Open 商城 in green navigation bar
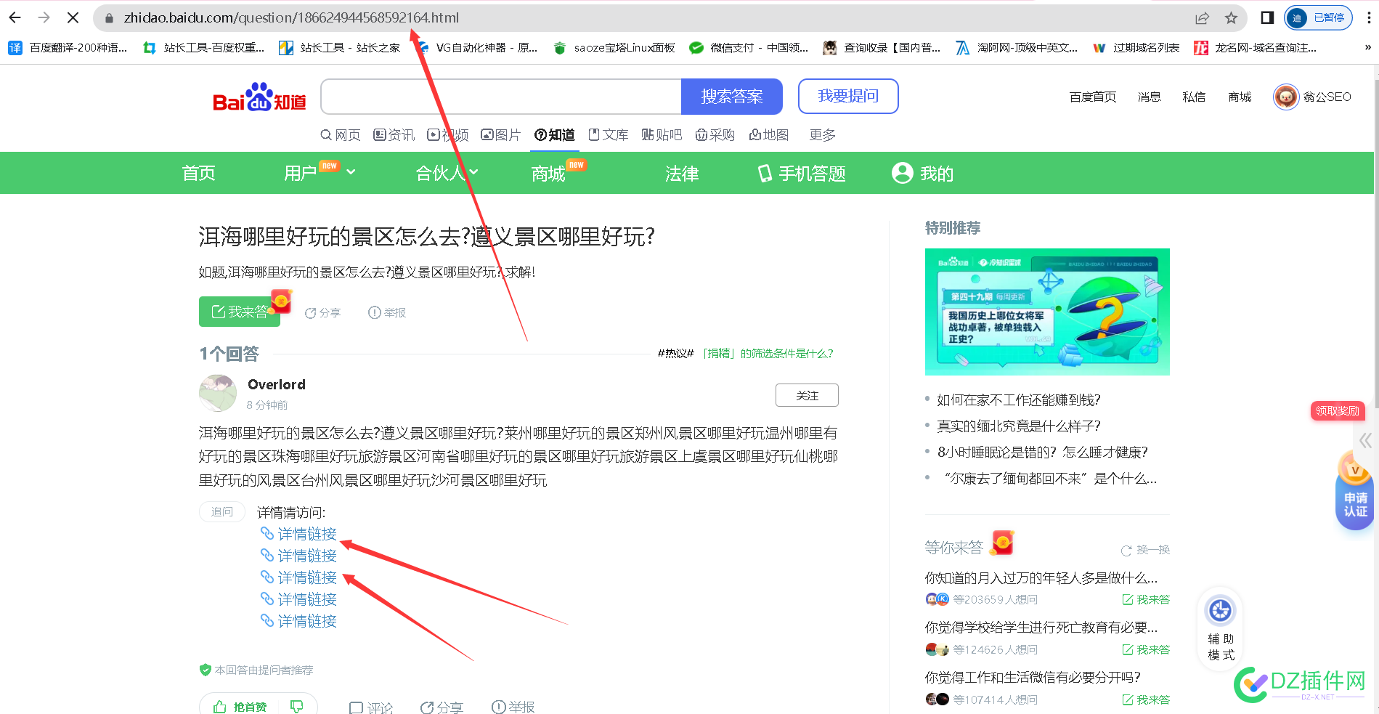The height and width of the screenshot is (714, 1379). [x=548, y=174]
